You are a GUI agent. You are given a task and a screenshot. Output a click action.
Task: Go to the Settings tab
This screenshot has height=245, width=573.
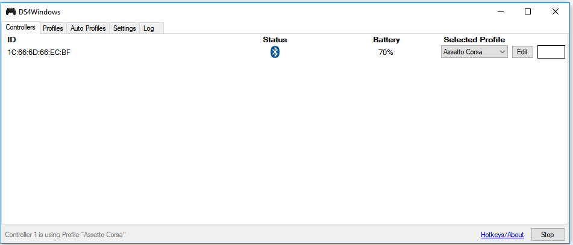coord(125,28)
